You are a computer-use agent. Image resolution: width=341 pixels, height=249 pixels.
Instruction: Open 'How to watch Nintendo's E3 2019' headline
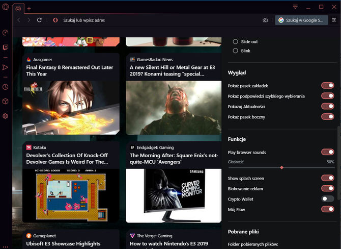pos(169,243)
